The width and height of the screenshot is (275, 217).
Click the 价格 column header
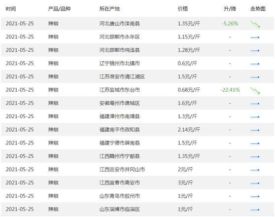(182, 9)
